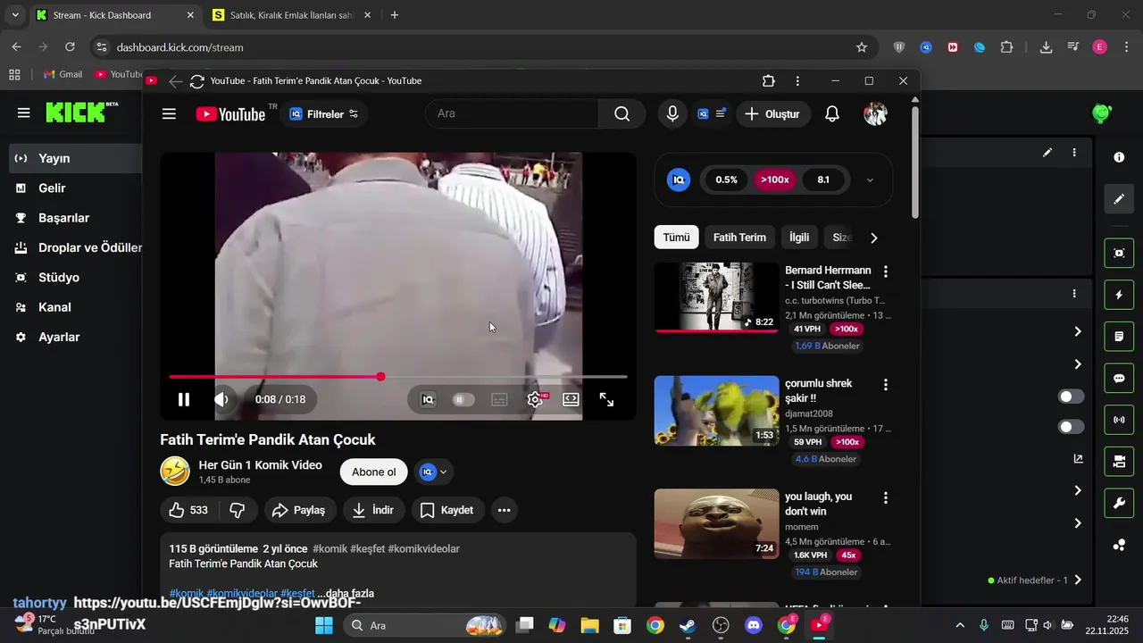Reload the YouTube popup window

click(x=197, y=81)
